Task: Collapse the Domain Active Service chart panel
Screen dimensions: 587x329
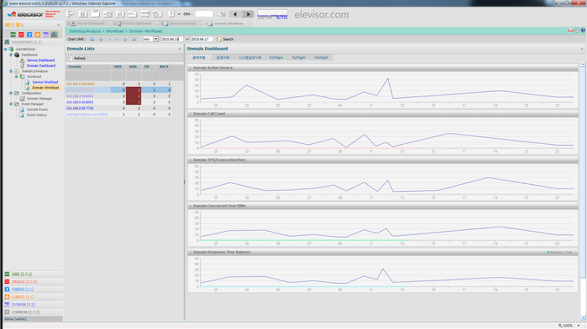Action: pyautogui.click(x=190, y=68)
